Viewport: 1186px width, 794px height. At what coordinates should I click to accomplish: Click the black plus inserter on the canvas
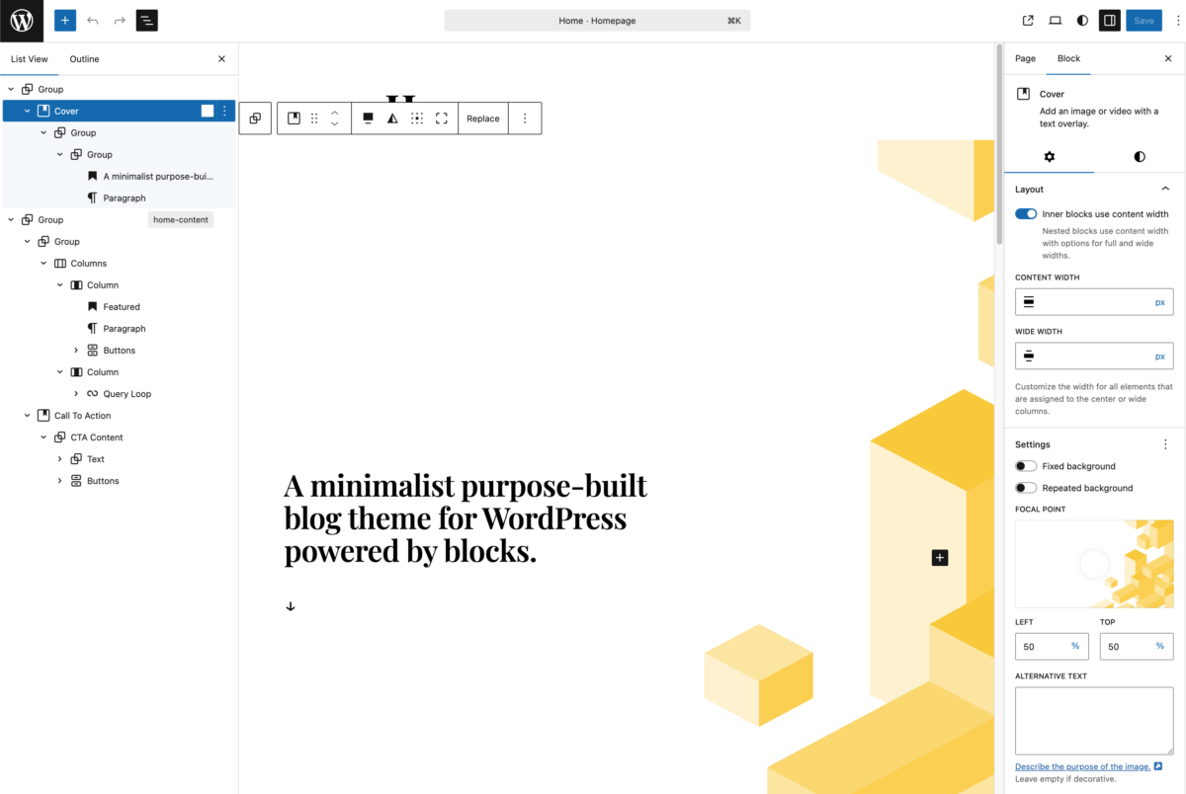click(x=940, y=558)
